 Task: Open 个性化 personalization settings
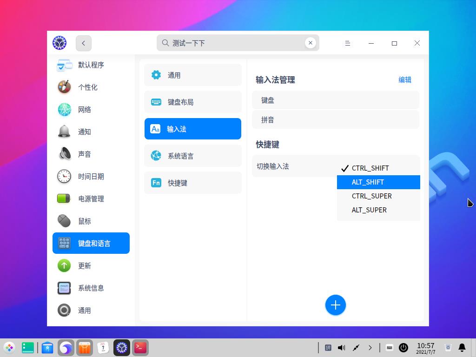coord(91,87)
